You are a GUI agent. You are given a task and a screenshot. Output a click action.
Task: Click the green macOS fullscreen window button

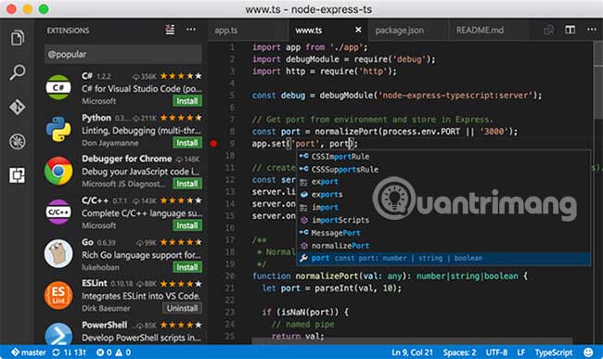(x=44, y=9)
